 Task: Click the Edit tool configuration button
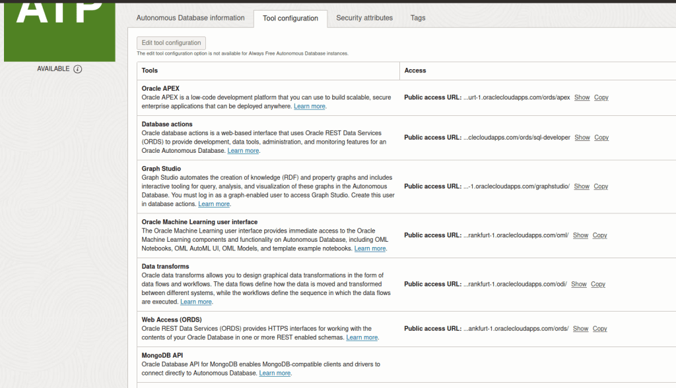click(171, 43)
